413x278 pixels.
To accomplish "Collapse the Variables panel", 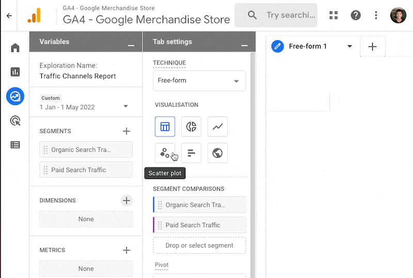I will click(x=131, y=46).
